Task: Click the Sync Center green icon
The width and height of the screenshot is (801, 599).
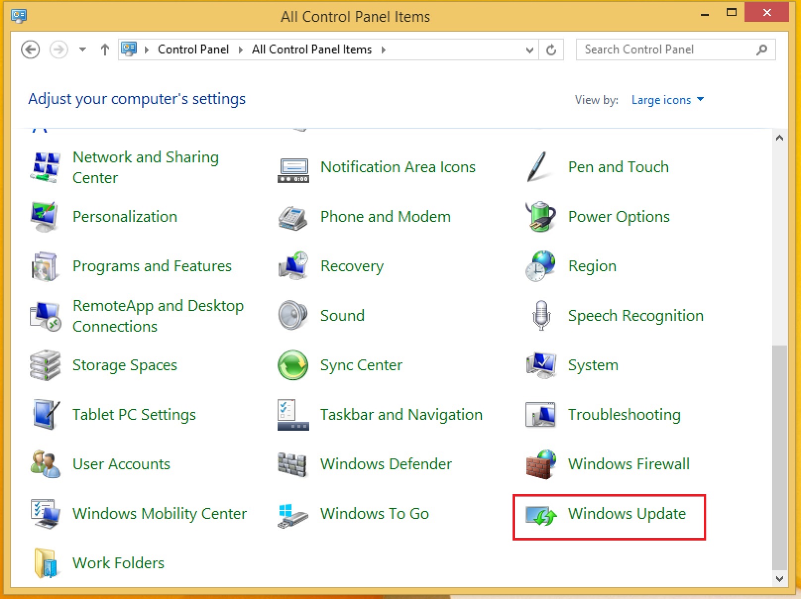Action: pos(293,365)
